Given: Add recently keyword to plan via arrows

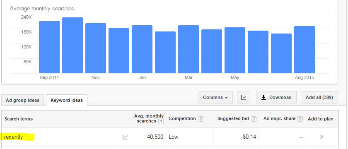Looking at the screenshot, I should click(321, 137).
